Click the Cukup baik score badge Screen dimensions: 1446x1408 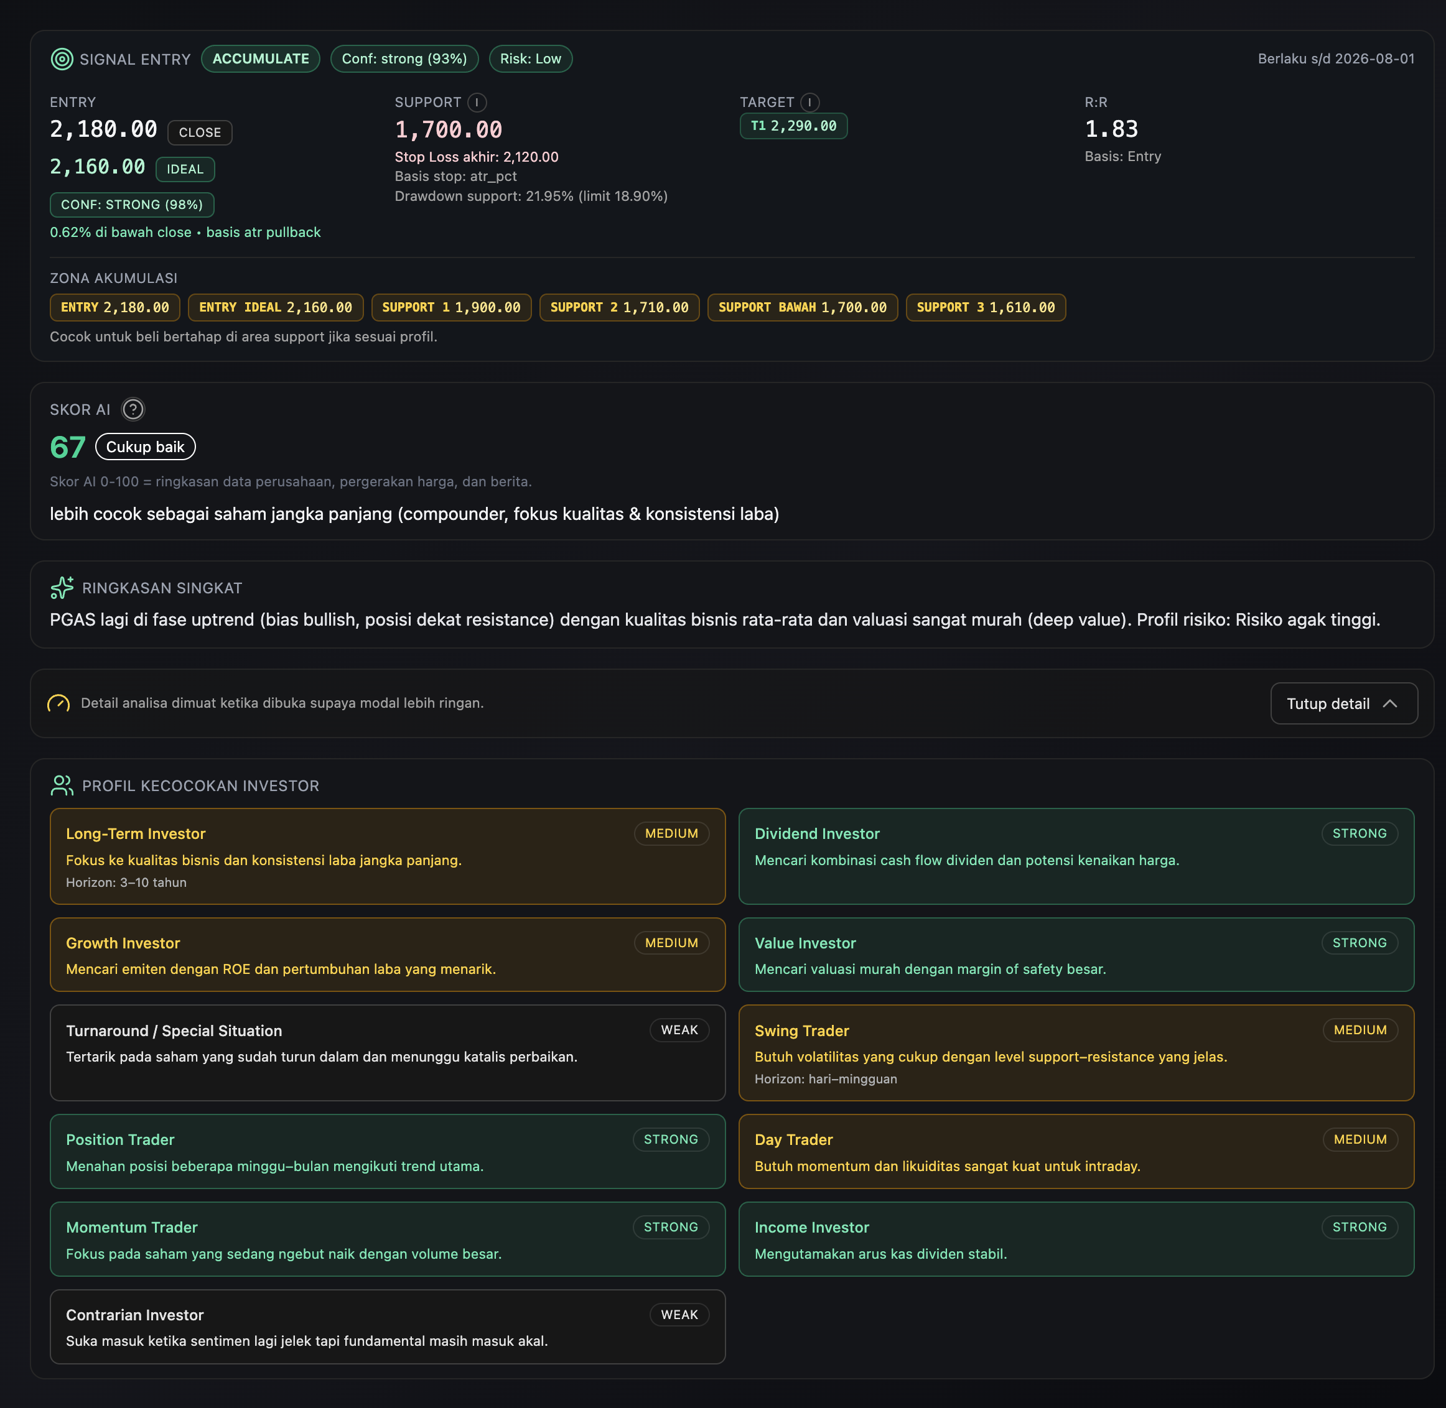[x=145, y=447]
